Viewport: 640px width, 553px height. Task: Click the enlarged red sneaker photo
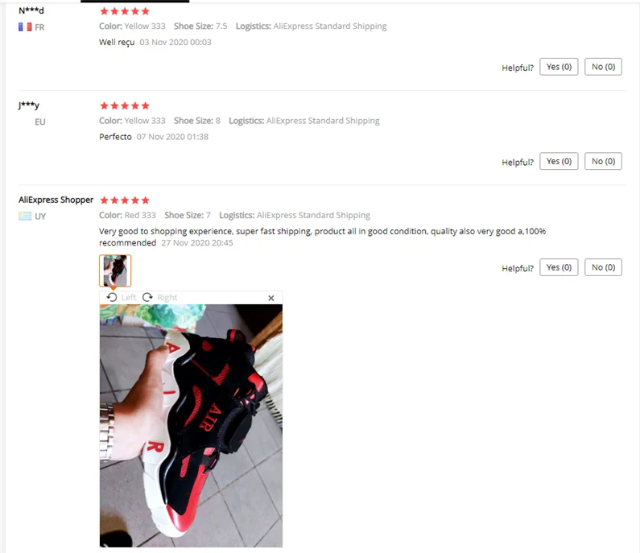coord(191,426)
